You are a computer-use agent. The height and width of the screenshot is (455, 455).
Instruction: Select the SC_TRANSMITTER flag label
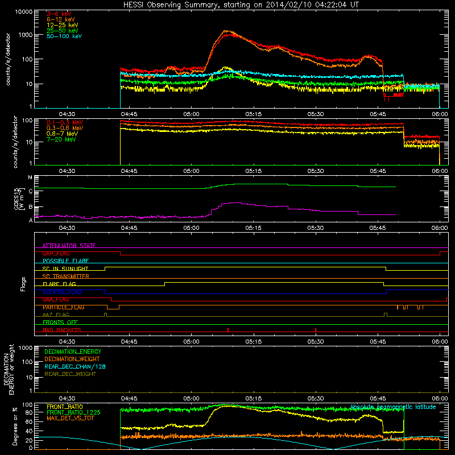pos(66,276)
